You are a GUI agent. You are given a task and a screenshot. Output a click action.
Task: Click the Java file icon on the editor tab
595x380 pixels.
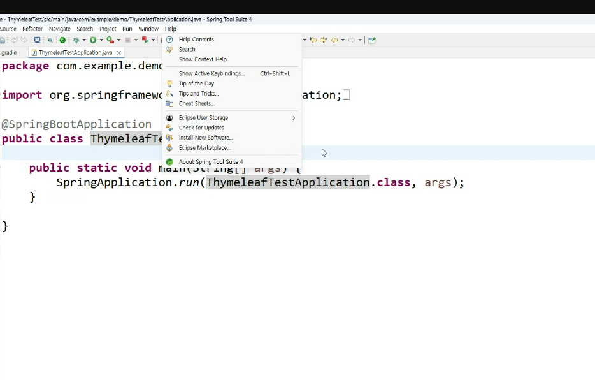pos(34,53)
